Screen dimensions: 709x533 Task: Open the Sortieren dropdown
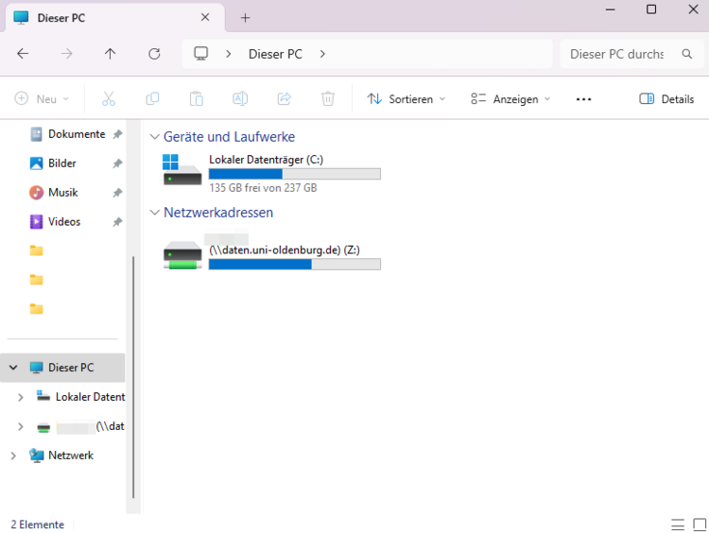coord(406,99)
